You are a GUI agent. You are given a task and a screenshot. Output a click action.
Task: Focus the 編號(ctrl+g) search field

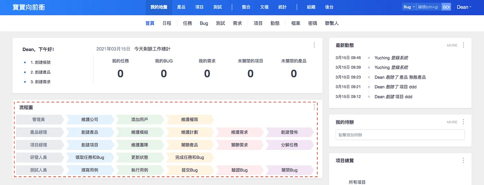429,7
